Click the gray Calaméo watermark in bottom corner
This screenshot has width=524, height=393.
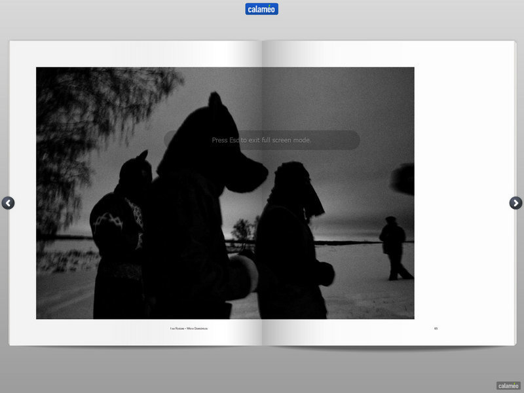[508, 386]
